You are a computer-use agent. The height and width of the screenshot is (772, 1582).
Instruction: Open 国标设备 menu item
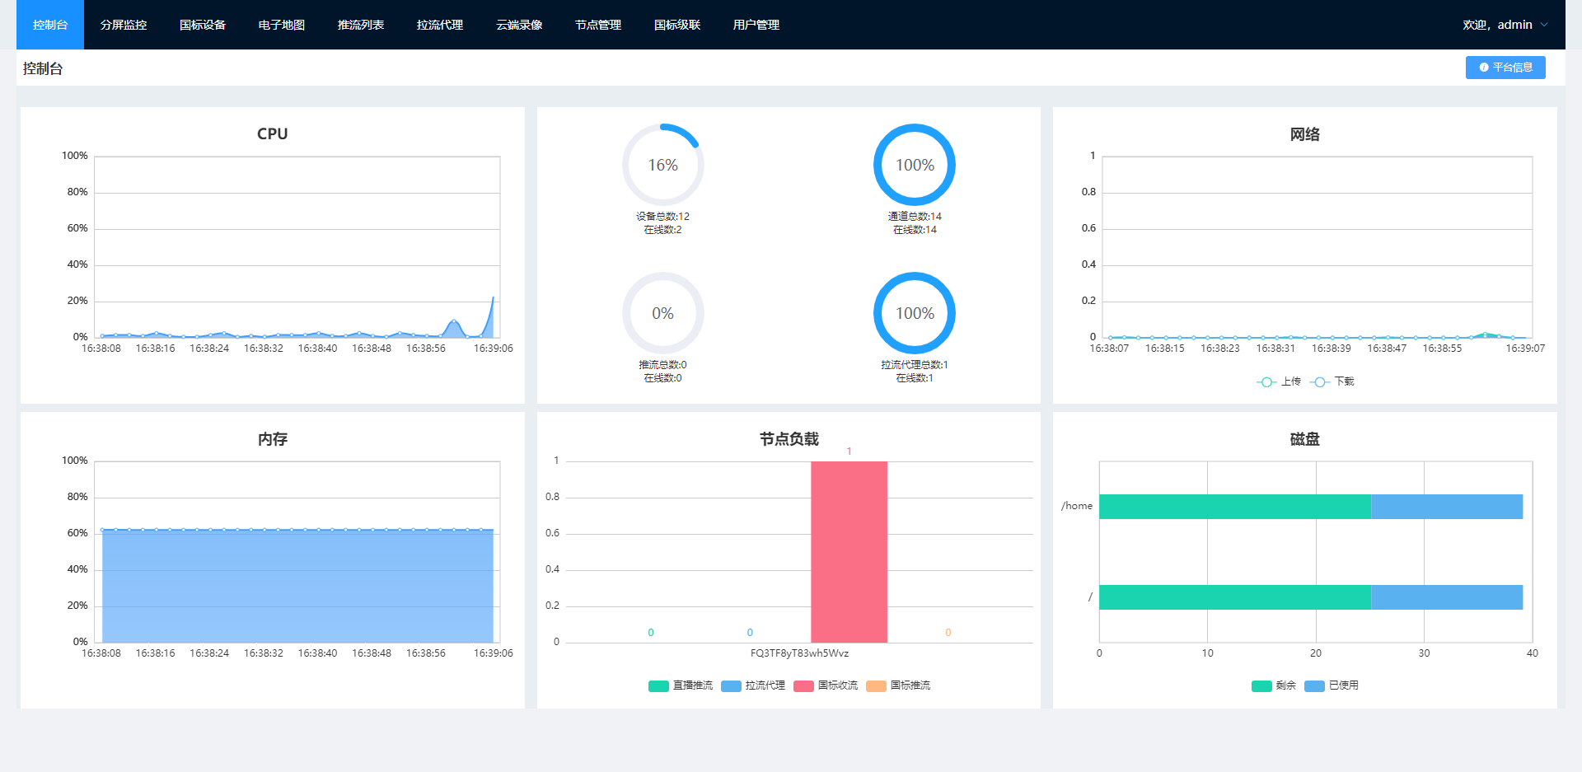[203, 25]
